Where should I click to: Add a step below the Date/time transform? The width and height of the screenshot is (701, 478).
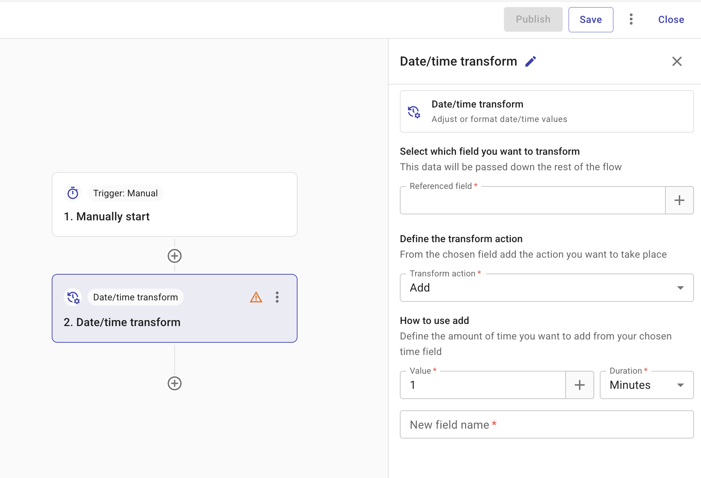pos(175,383)
